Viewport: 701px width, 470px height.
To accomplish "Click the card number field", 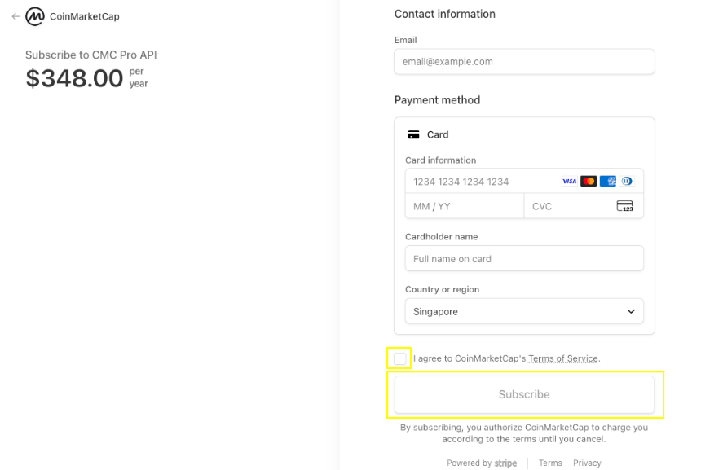I will [x=524, y=182].
